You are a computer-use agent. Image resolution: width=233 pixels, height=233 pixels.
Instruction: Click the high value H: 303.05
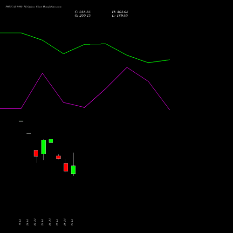pos(120,12)
